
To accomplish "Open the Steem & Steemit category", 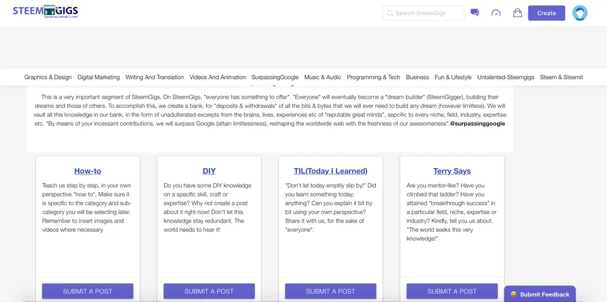I will pos(561,77).
